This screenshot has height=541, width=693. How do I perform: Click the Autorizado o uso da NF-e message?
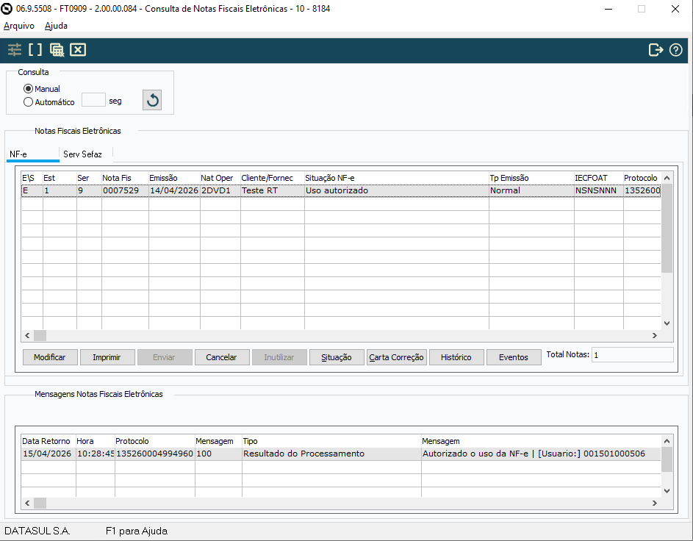click(x=541, y=454)
